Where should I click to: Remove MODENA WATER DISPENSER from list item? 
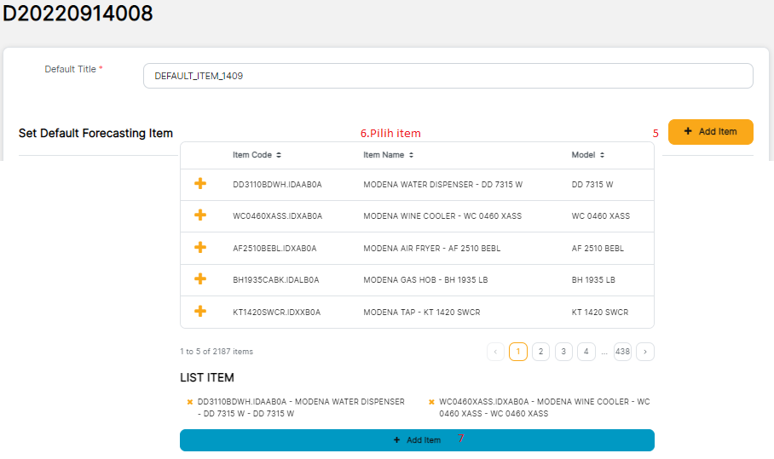pyautogui.click(x=190, y=402)
